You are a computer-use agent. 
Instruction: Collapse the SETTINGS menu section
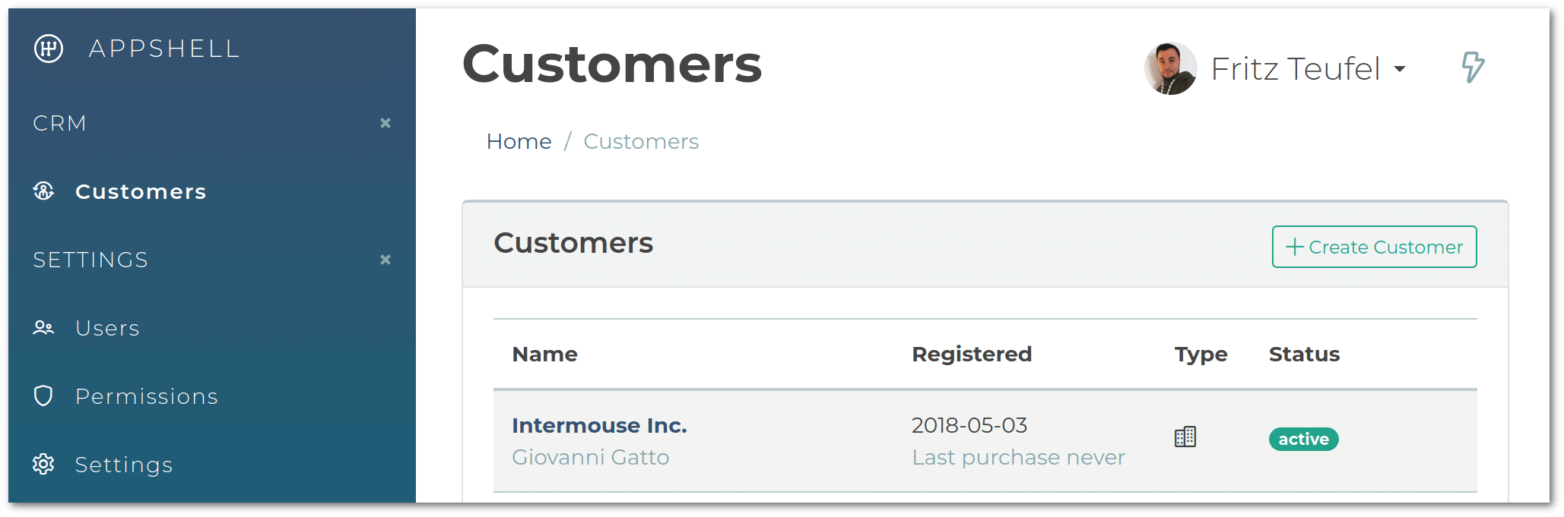tap(385, 260)
